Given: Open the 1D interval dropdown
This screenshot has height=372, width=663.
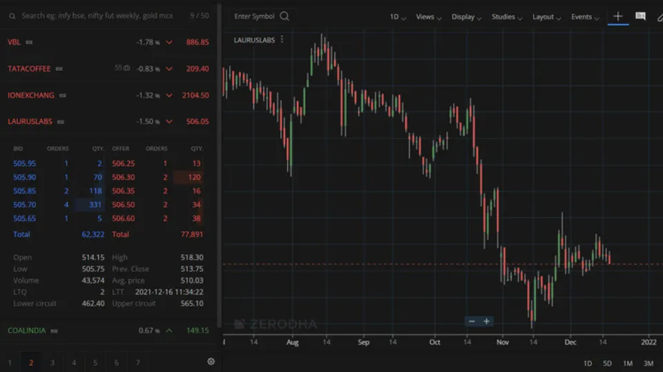Looking at the screenshot, I should pos(398,17).
